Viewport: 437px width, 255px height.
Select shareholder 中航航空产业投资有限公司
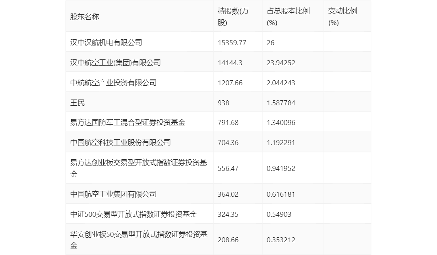point(113,83)
